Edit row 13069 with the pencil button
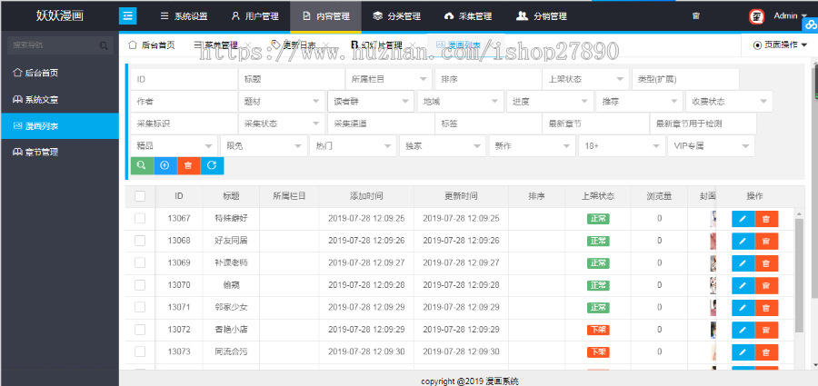The width and height of the screenshot is (818, 386). click(x=743, y=263)
